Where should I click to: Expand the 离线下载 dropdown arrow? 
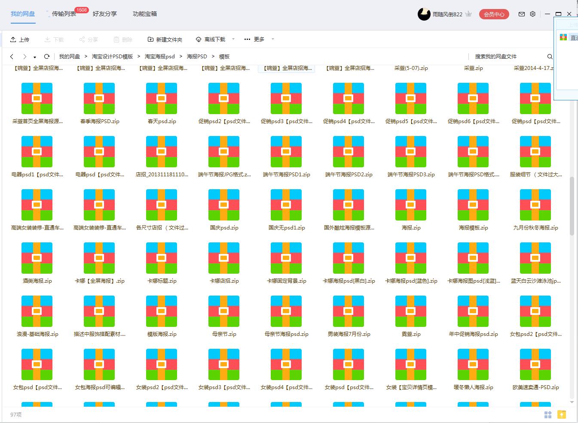click(x=233, y=39)
